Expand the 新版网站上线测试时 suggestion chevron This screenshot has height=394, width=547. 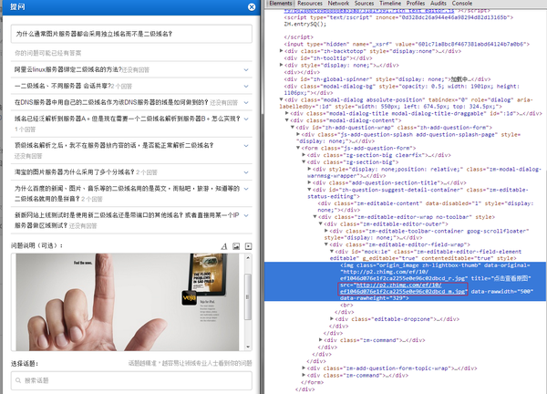pos(246,215)
